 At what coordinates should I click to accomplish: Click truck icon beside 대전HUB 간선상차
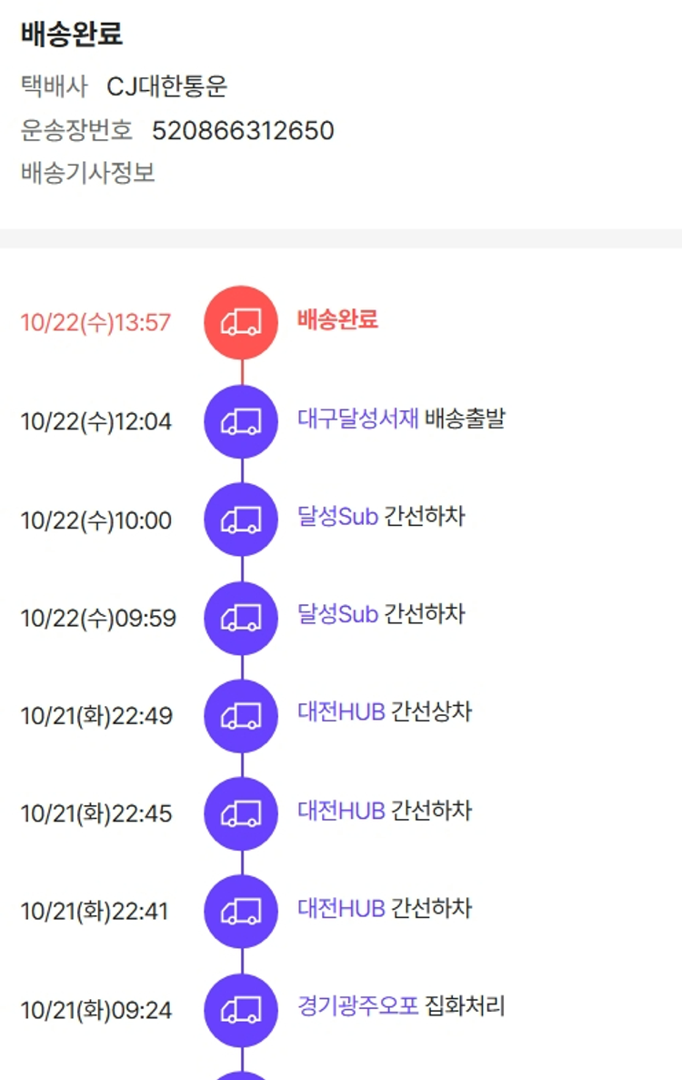[241, 716]
